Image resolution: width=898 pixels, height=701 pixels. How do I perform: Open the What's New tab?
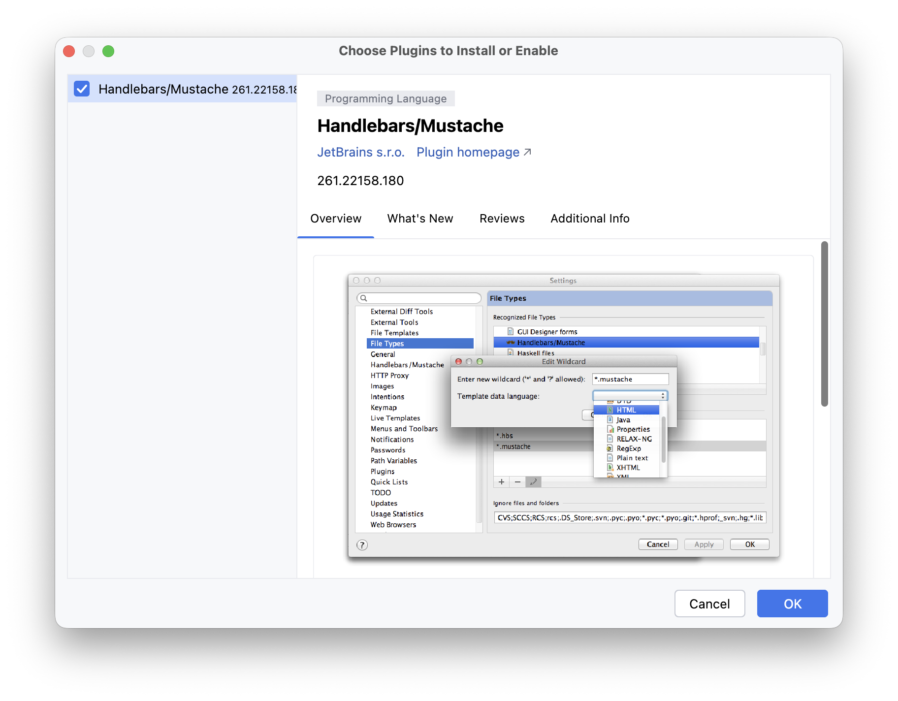(x=420, y=219)
